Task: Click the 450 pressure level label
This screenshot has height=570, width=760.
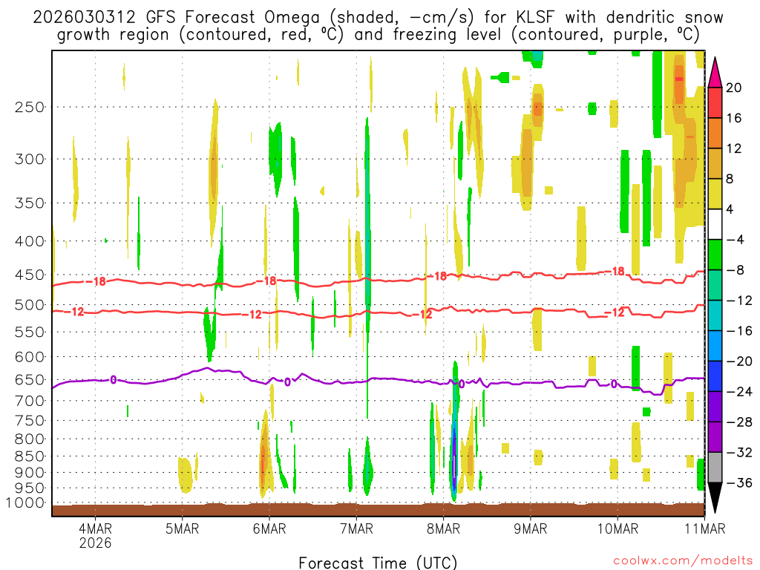Action: 30,275
